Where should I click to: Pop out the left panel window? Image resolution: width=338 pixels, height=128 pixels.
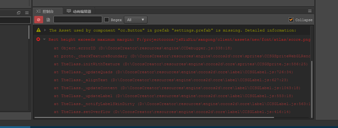tap(19, 13)
